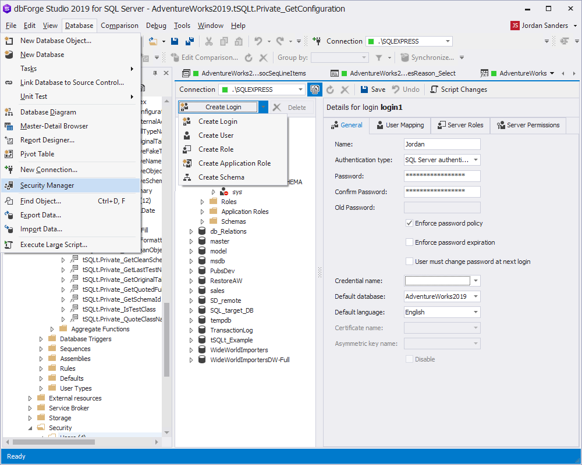Open the Tasks submenu
This screenshot has width=582, height=465.
tap(70, 69)
